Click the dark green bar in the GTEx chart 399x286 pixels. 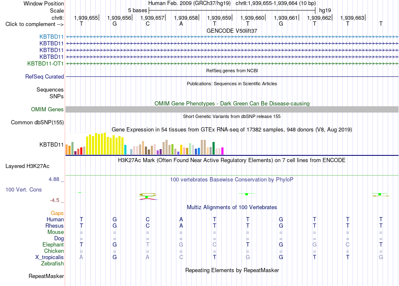[x=213, y=148]
